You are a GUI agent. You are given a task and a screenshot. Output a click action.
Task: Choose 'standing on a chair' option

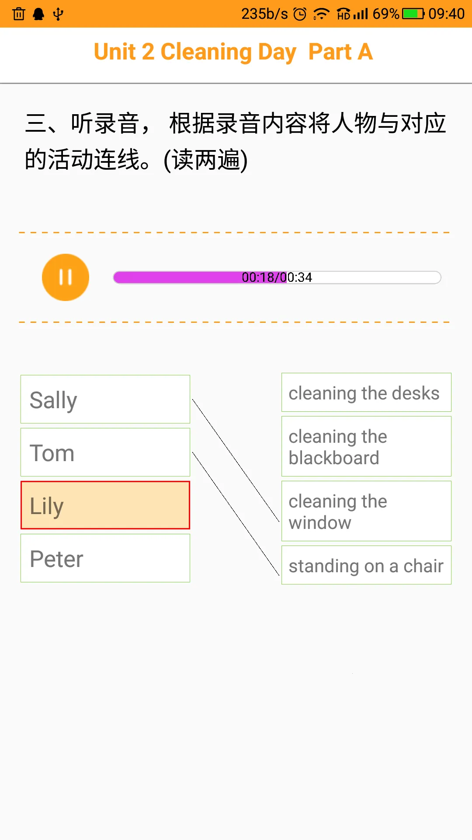[366, 565]
